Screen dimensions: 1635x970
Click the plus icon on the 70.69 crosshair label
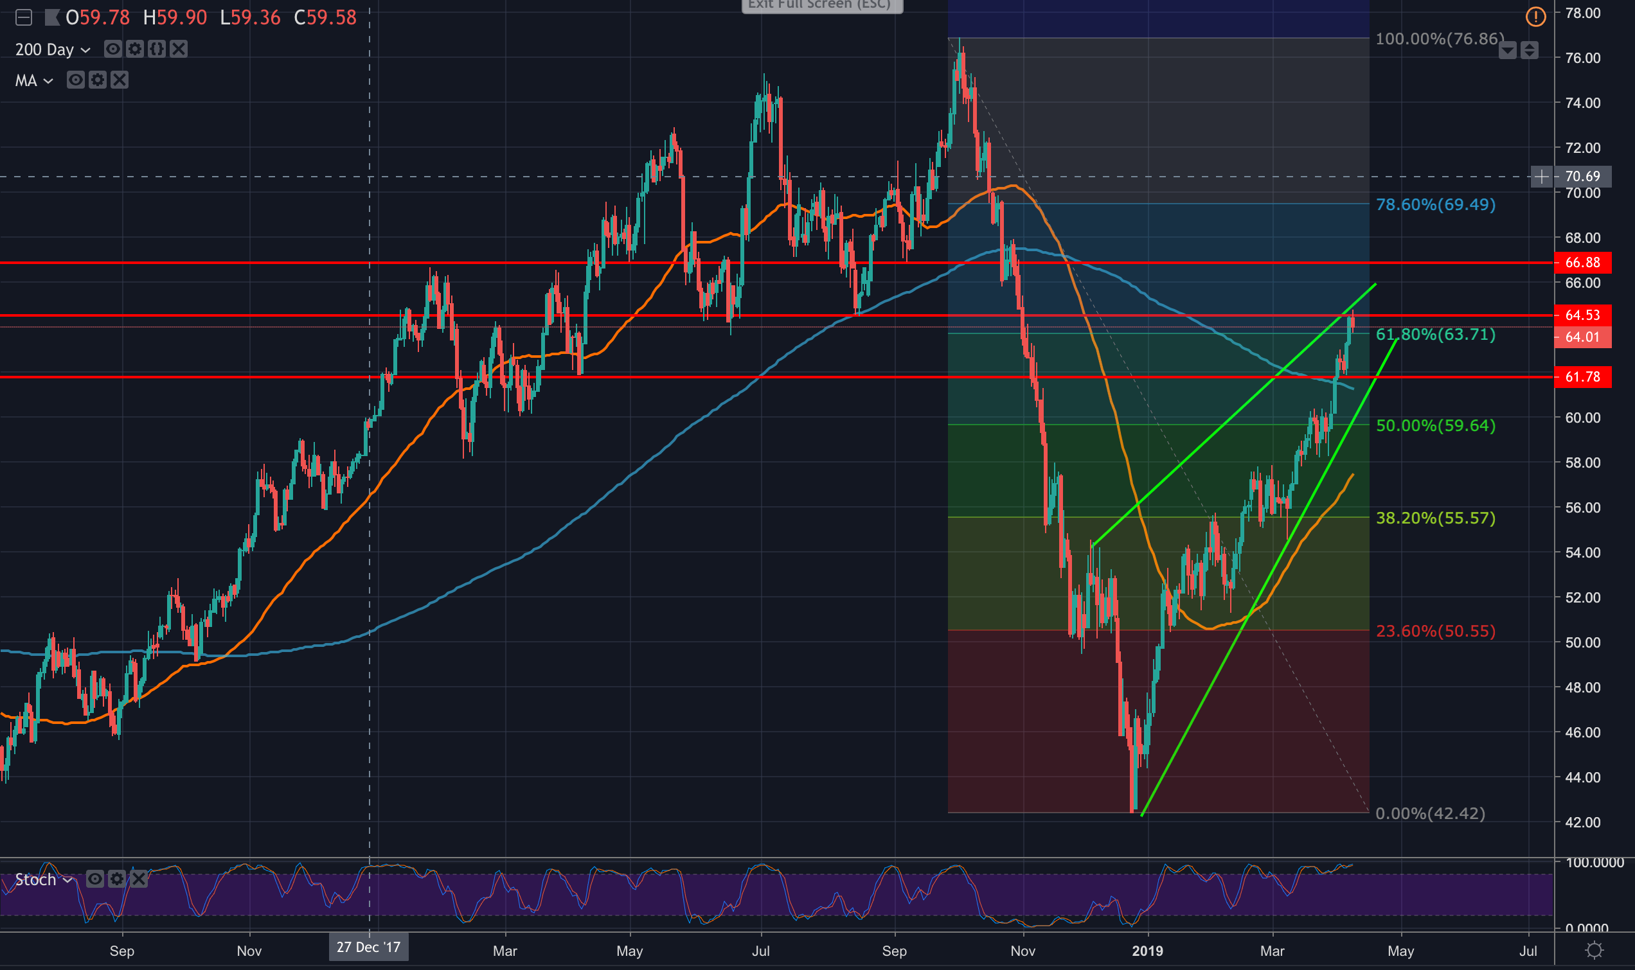1542,177
